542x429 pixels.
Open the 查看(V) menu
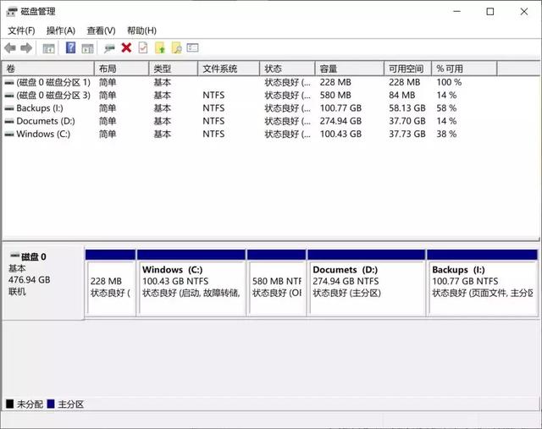(101, 30)
